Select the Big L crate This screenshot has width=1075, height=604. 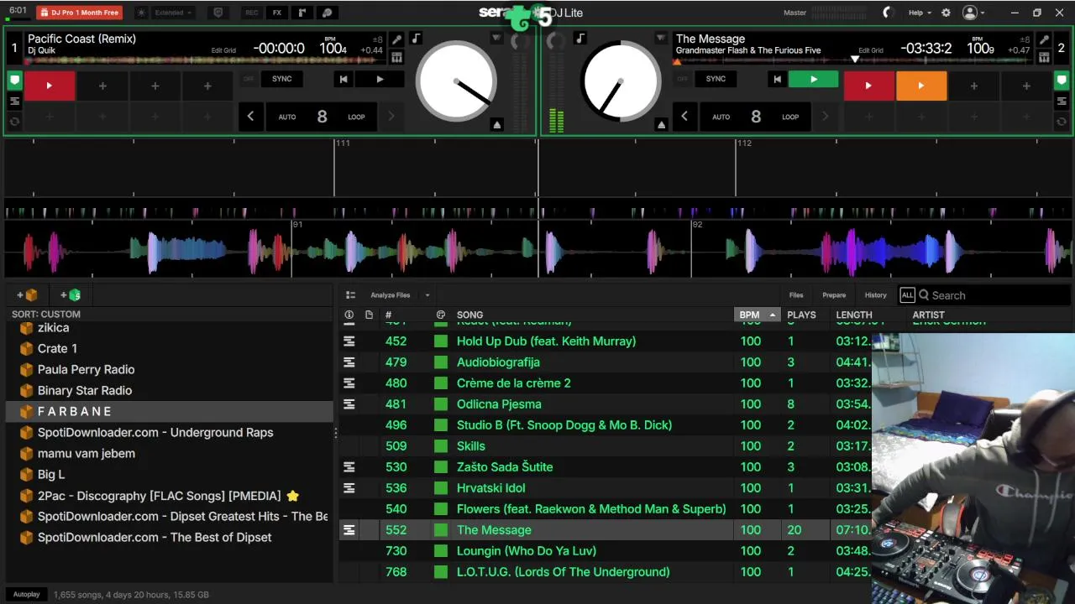pyautogui.click(x=51, y=475)
